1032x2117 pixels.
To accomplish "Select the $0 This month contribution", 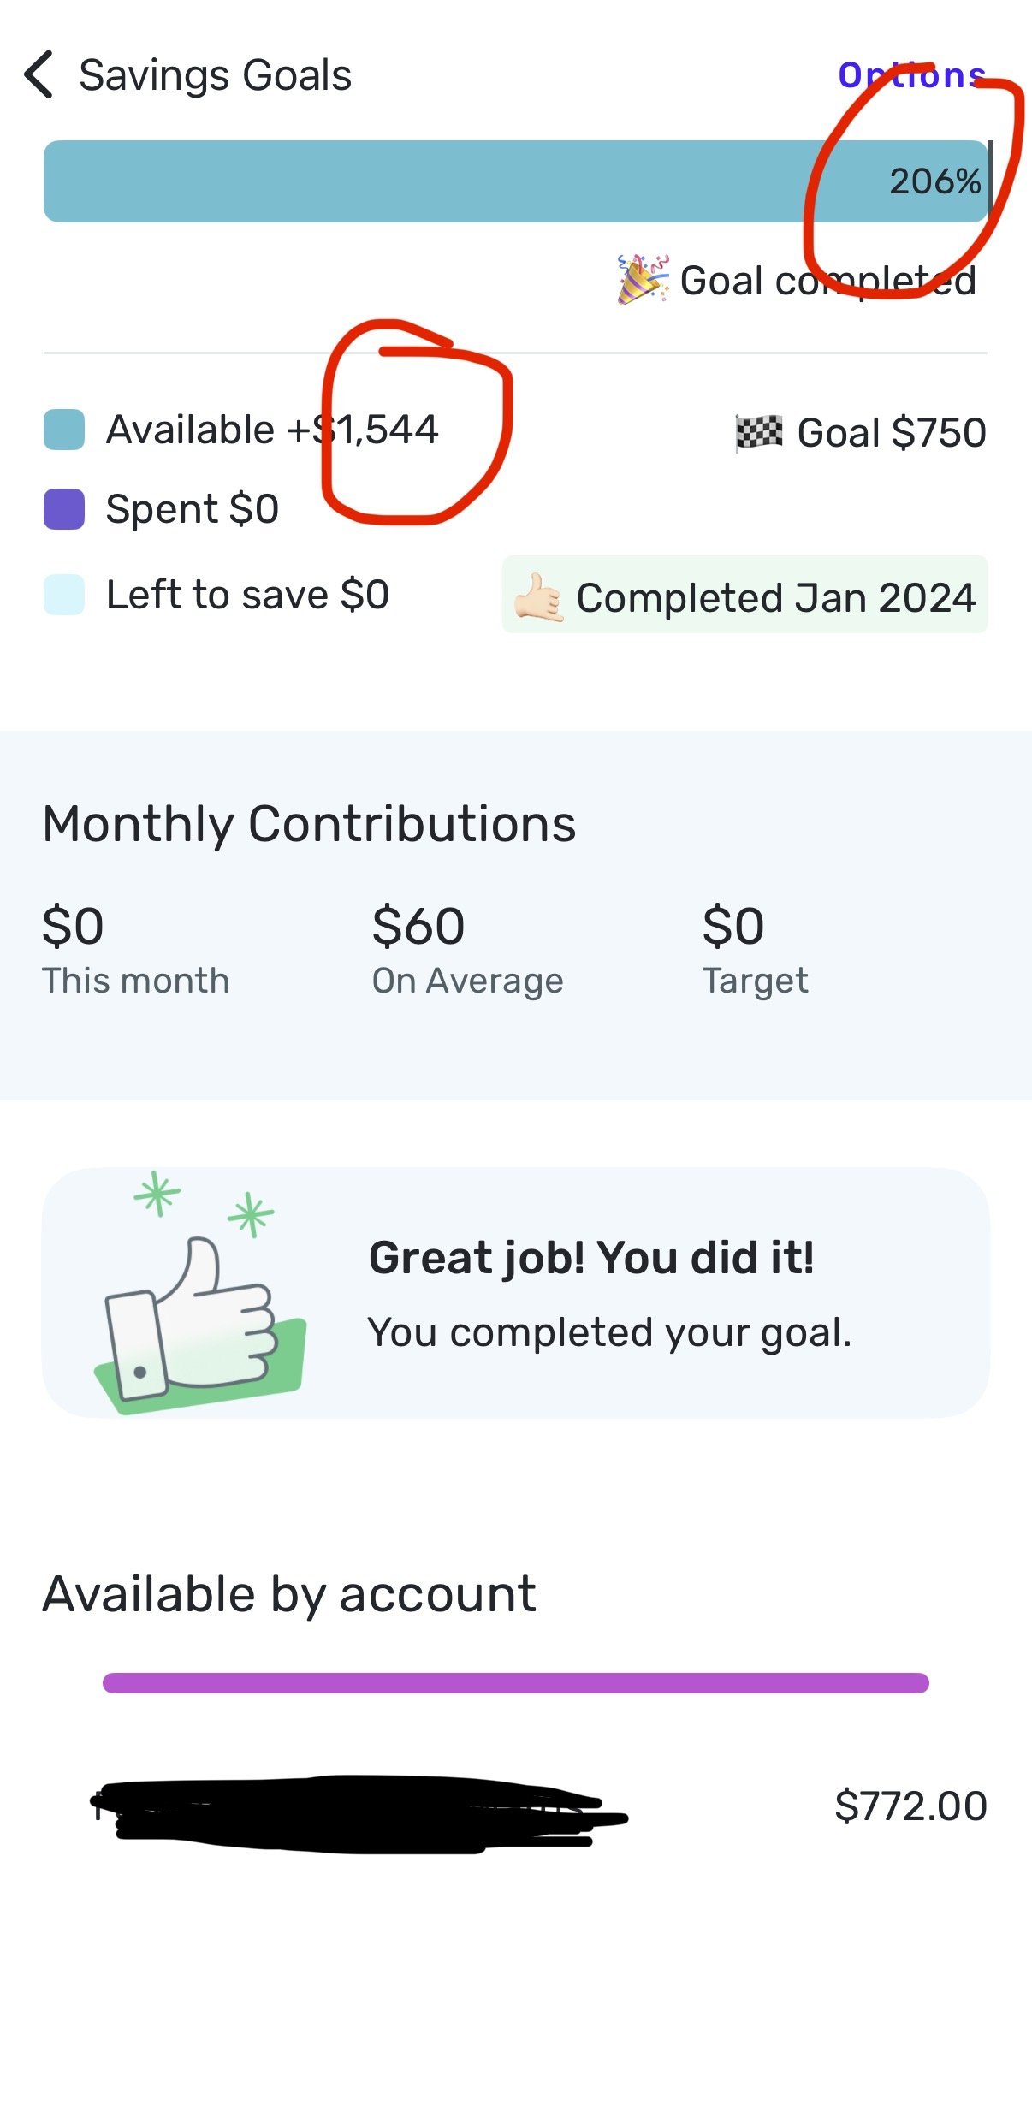I will 135,948.
